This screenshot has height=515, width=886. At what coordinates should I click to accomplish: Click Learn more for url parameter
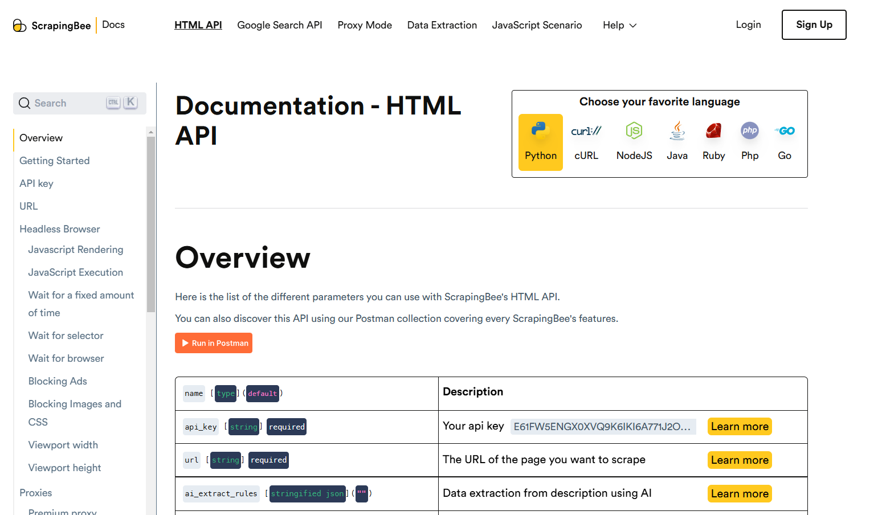pos(740,460)
